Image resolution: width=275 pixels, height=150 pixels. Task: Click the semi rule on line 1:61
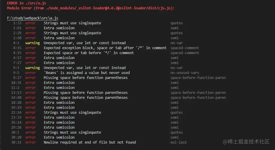click(175, 28)
